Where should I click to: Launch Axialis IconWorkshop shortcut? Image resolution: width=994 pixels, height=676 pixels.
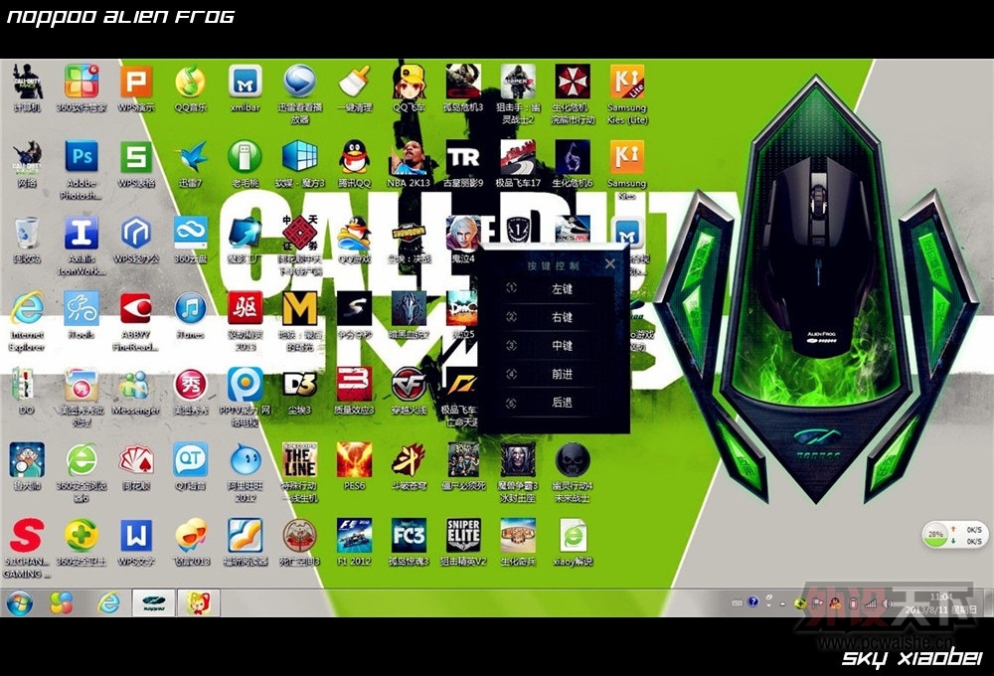point(82,233)
